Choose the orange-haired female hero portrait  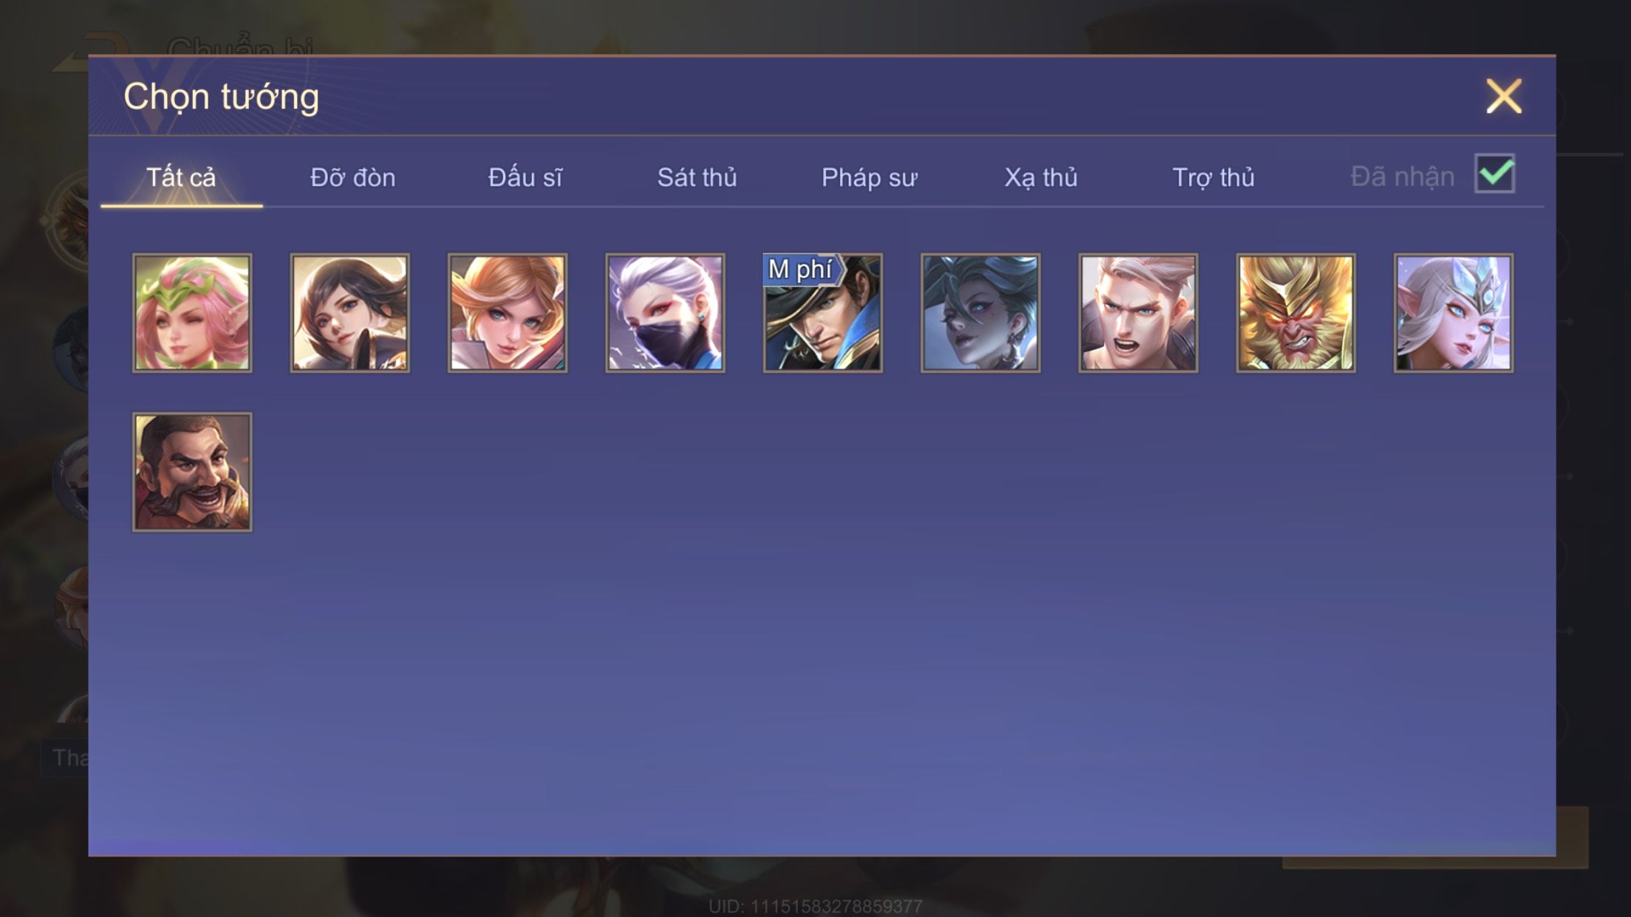pos(507,313)
